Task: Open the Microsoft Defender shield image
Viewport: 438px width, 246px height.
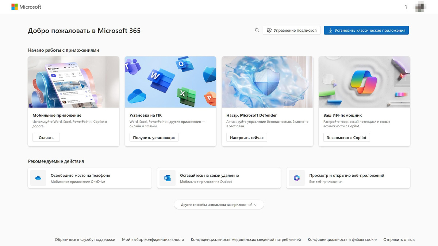Action: click(x=268, y=82)
